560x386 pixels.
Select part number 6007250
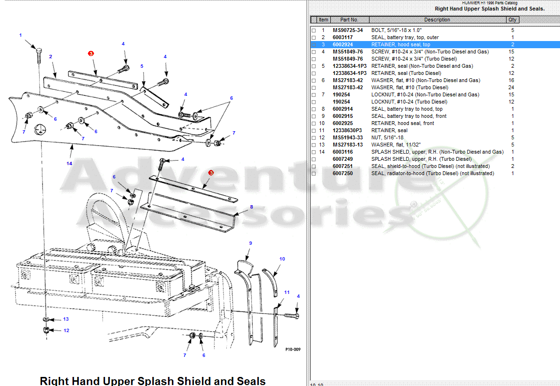point(342,173)
